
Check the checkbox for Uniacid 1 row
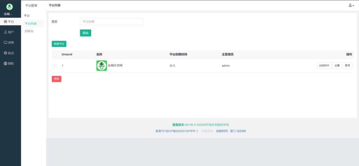pyautogui.click(x=55, y=66)
